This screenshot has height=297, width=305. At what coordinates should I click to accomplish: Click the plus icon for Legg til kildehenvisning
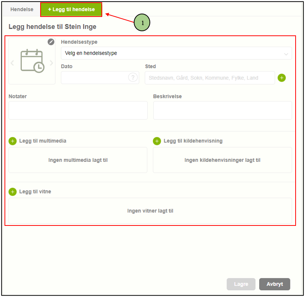(x=157, y=141)
